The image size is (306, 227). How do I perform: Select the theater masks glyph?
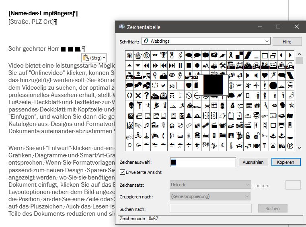click(x=138, y=126)
